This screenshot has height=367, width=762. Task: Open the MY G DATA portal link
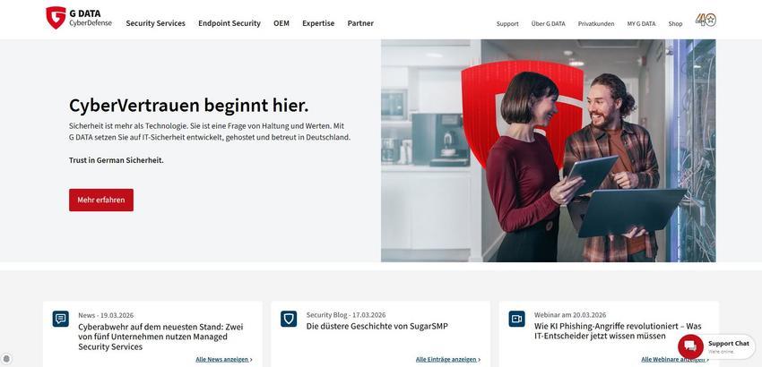tap(642, 24)
